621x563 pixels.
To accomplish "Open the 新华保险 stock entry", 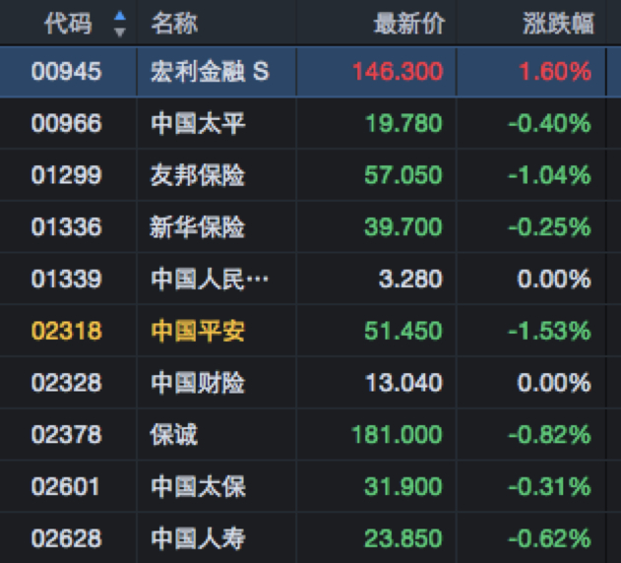I will (x=198, y=228).
